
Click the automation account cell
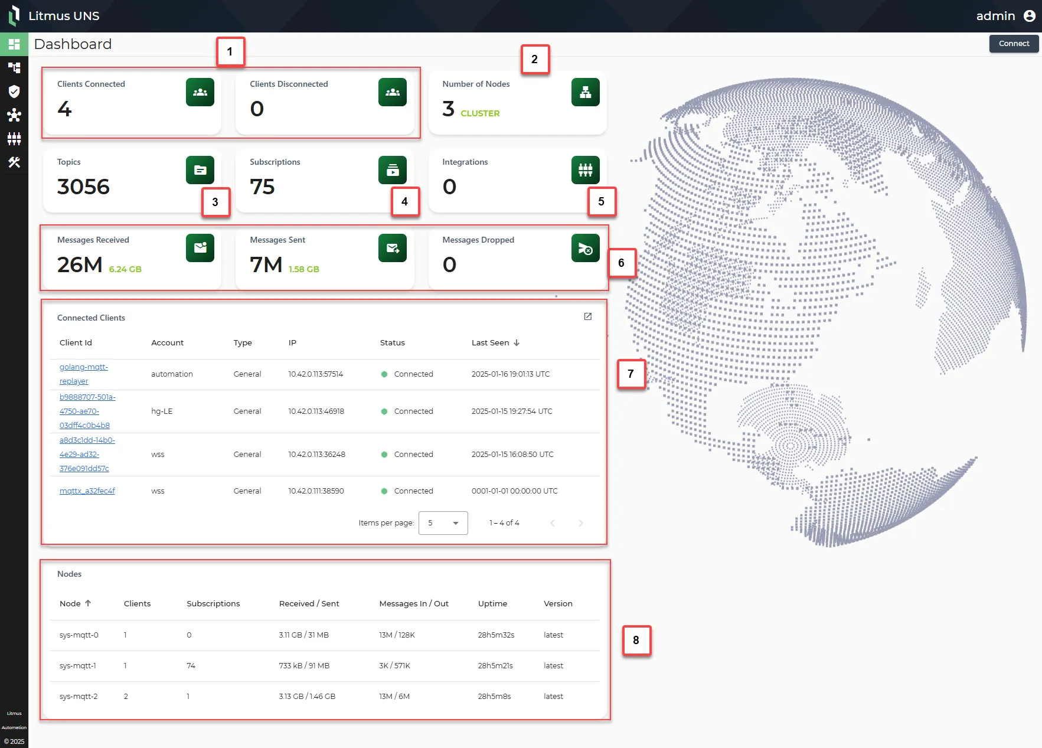(172, 374)
